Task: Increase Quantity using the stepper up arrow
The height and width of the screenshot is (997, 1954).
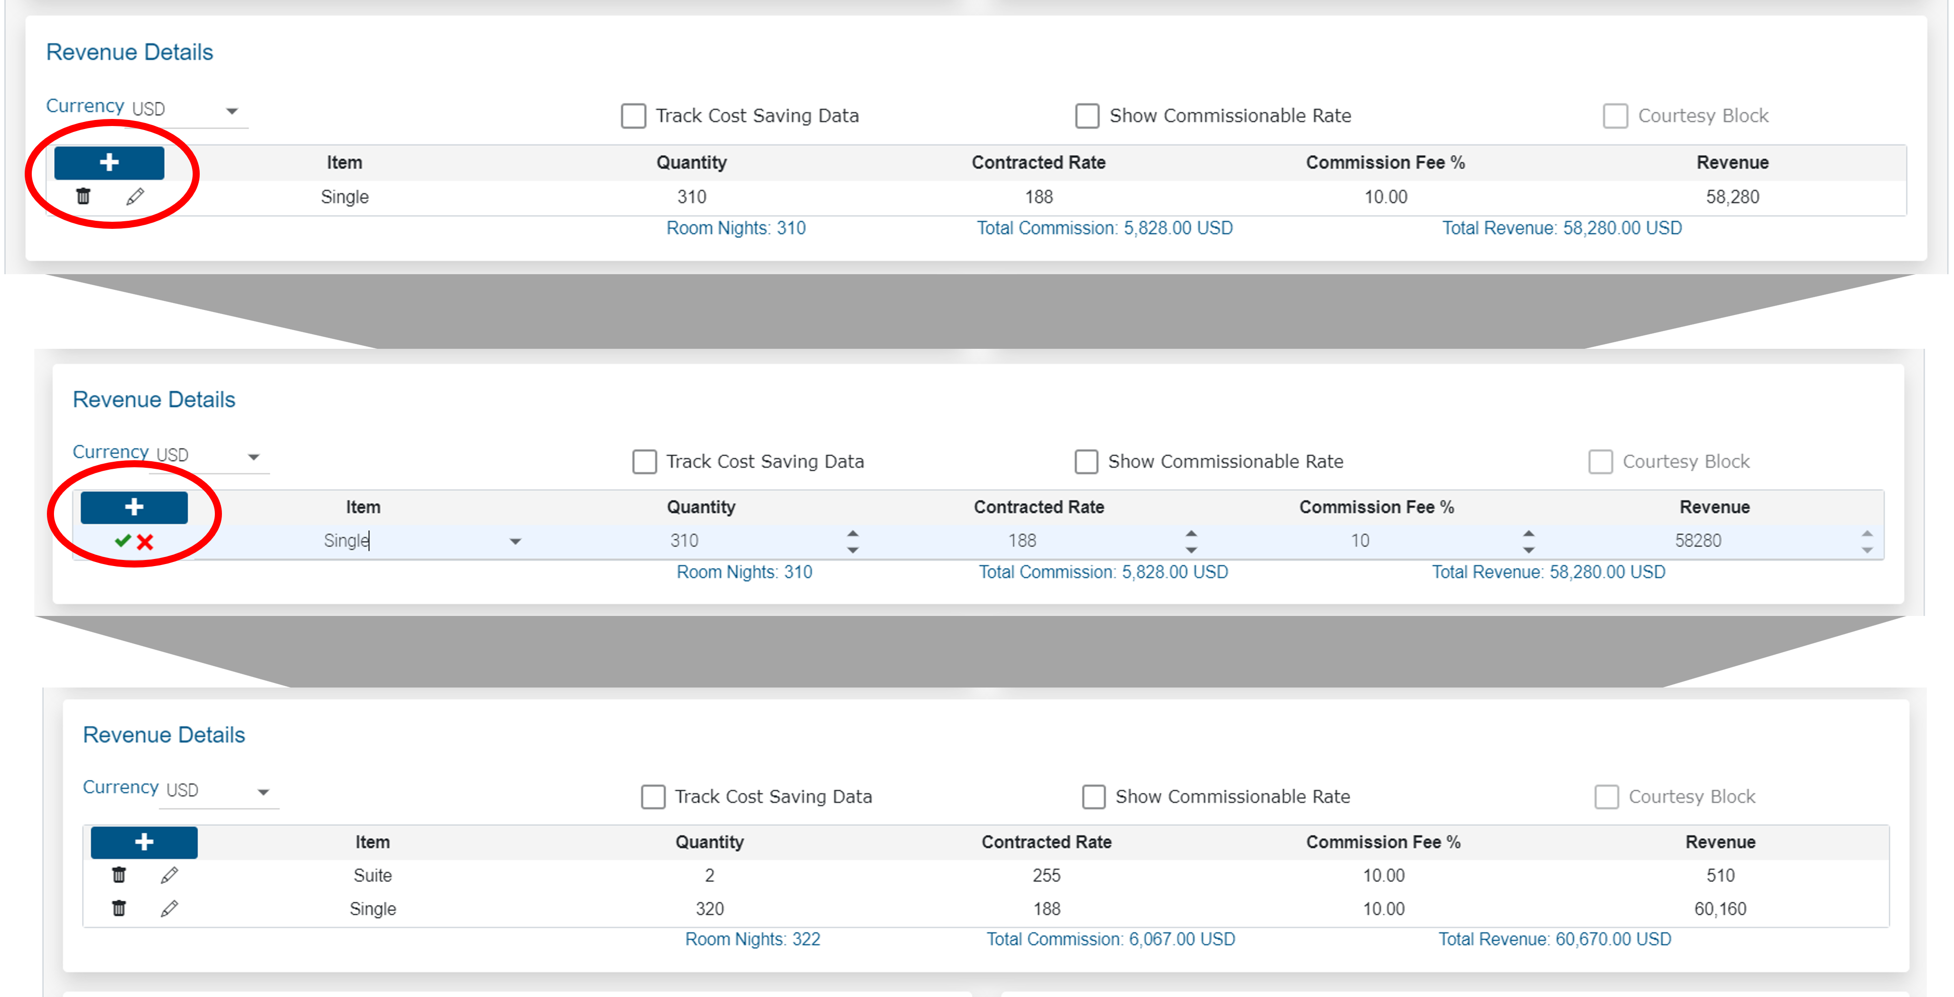Action: [852, 533]
